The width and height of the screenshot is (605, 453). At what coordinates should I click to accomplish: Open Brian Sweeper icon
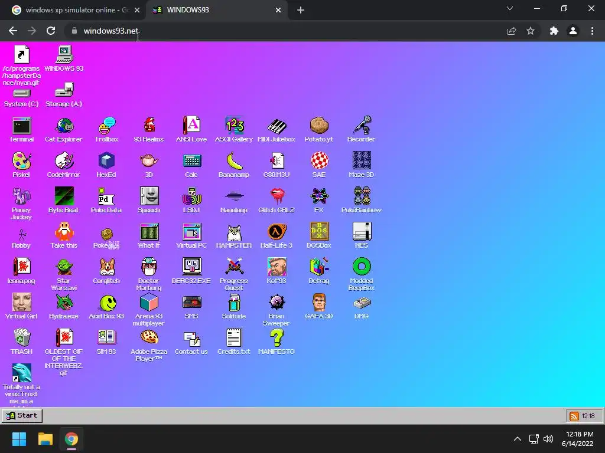click(277, 310)
